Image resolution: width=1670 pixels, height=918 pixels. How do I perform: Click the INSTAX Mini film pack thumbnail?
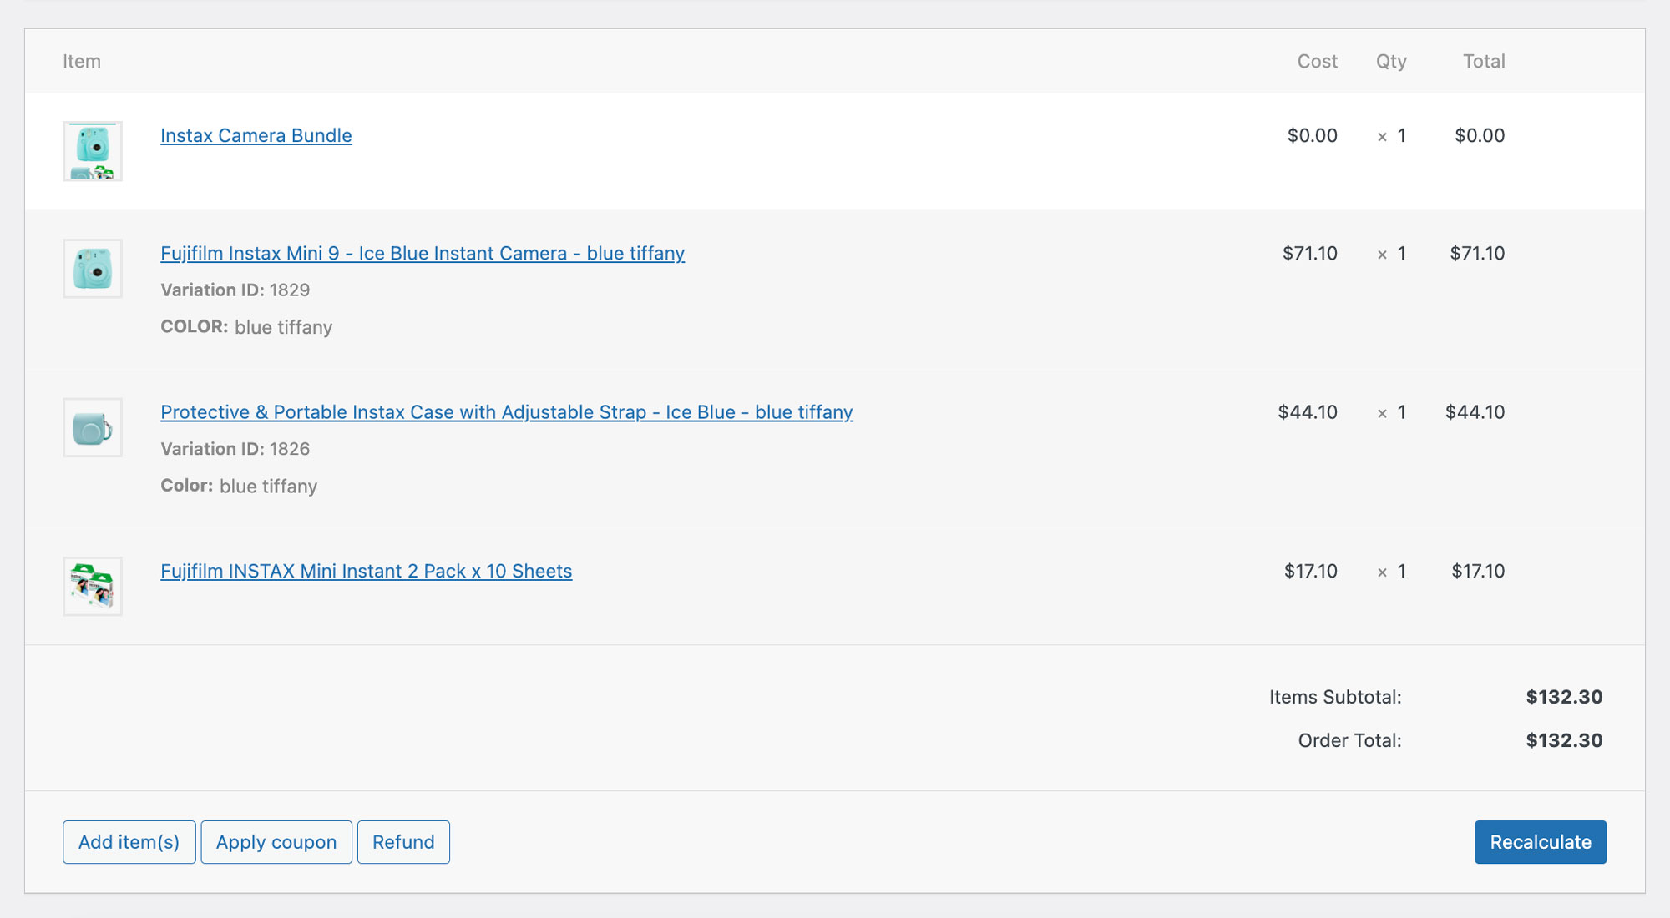pyautogui.click(x=93, y=586)
